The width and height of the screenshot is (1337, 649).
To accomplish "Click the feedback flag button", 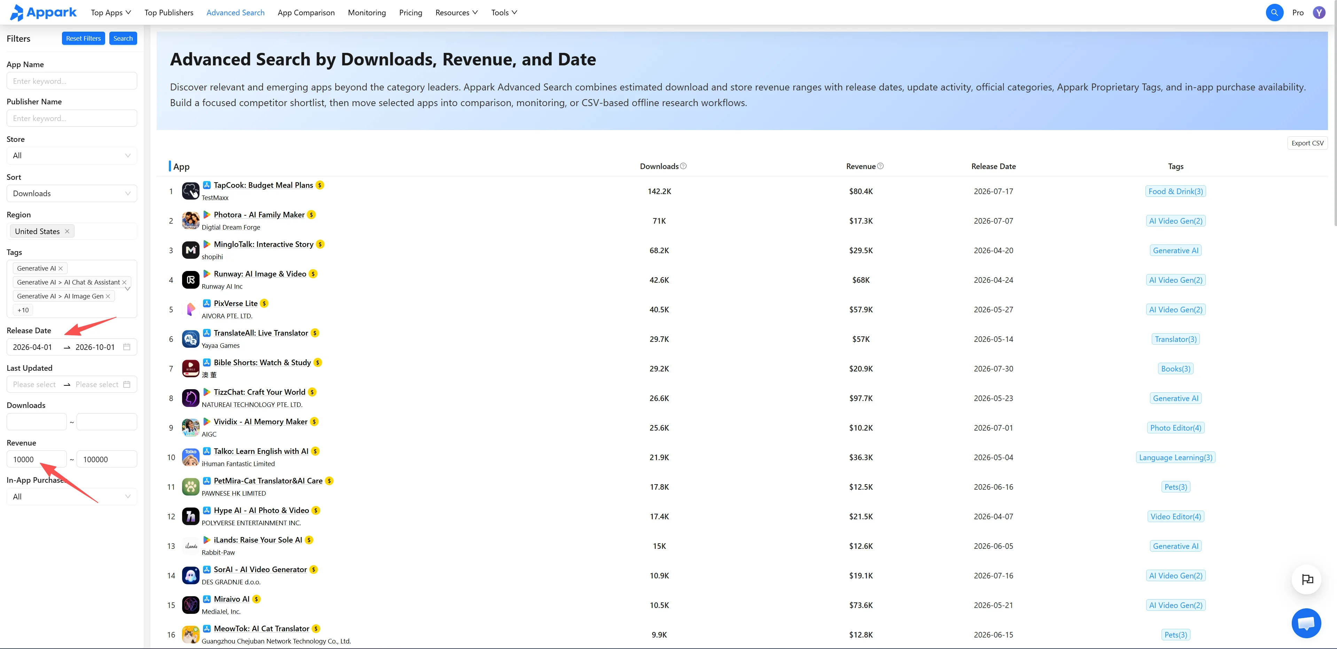I will [x=1307, y=579].
